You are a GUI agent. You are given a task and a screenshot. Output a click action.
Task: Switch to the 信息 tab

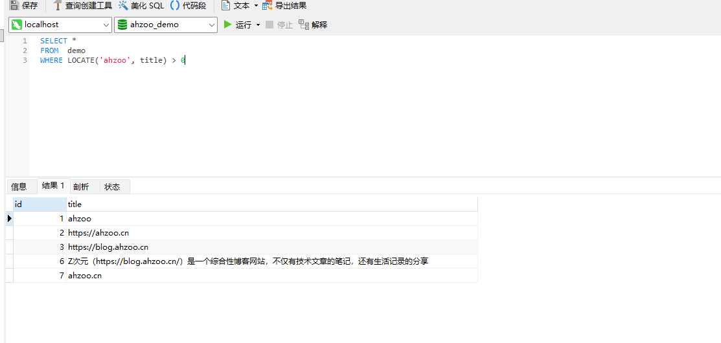click(19, 186)
